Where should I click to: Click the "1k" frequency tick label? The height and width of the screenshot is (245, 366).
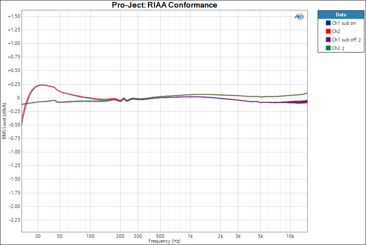click(x=190, y=236)
